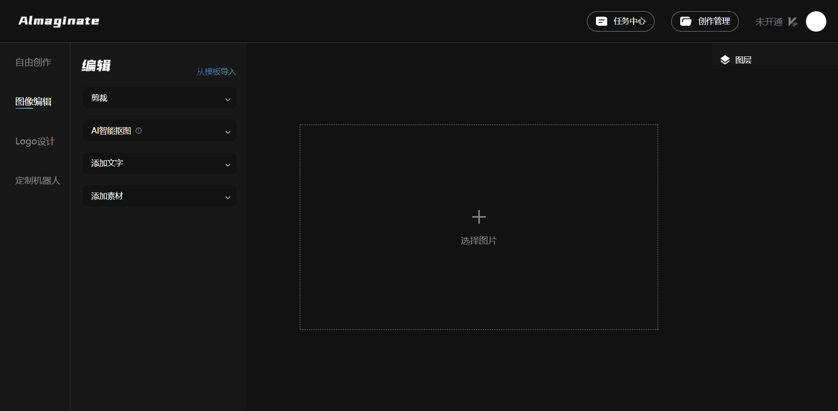The height and width of the screenshot is (411, 838).
Task: Select the 图像编辑 sidebar tab
Action: click(33, 102)
